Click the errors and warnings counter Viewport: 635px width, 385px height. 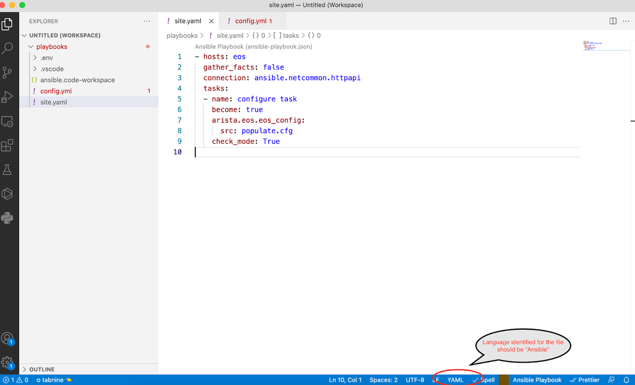14,380
